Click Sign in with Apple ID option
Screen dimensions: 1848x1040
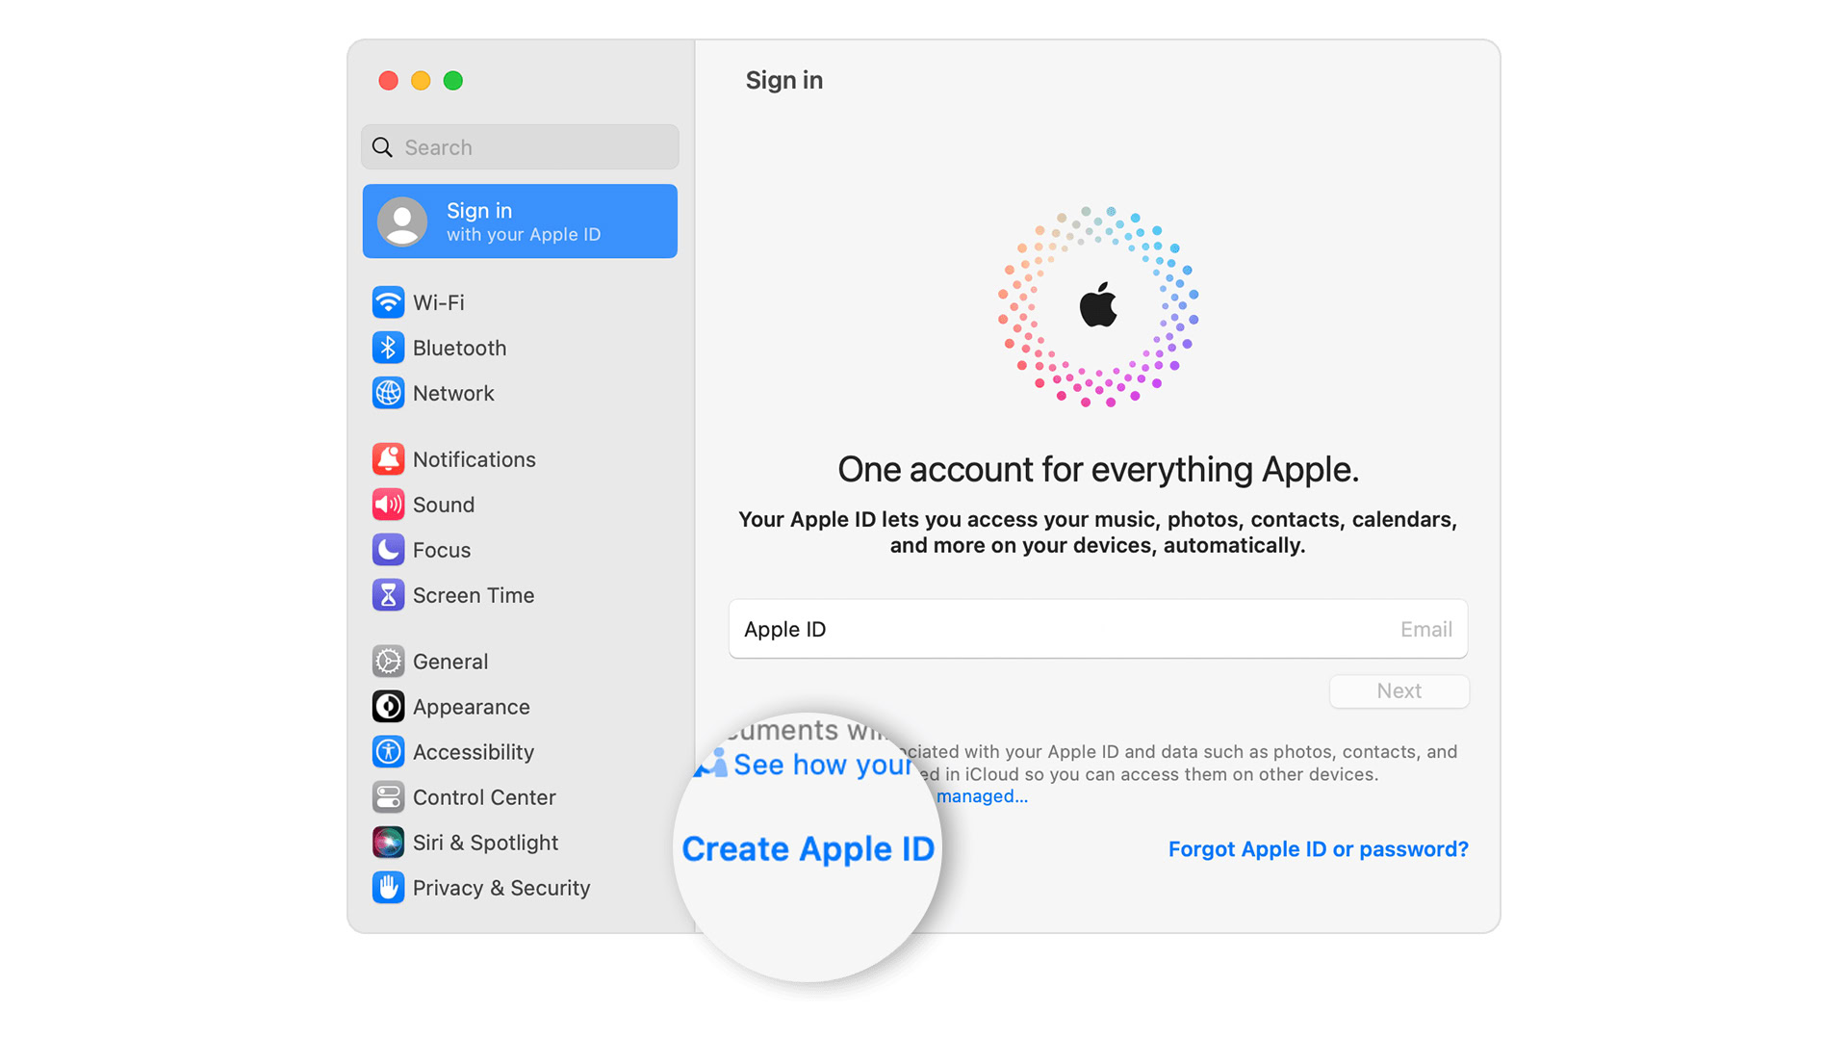(x=519, y=220)
